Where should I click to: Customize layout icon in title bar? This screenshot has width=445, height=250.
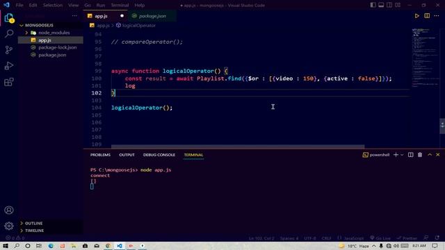(x=398, y=5)
